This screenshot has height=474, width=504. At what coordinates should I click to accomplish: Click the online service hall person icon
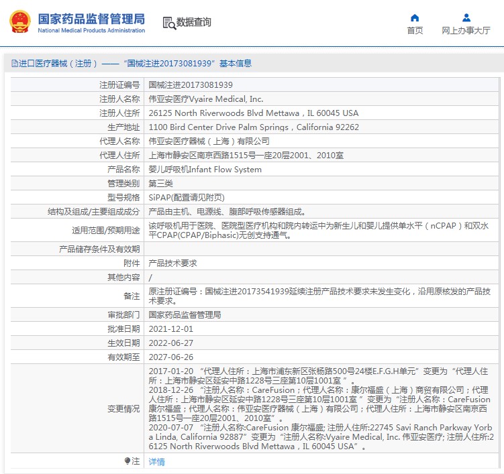click(x=466, y=17)
